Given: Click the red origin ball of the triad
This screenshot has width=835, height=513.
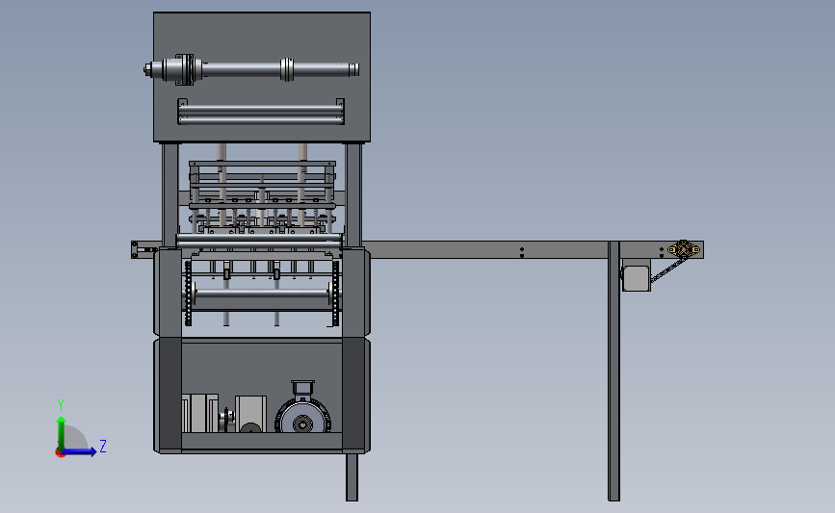Looking at the screenshot, I should point(60,453).
